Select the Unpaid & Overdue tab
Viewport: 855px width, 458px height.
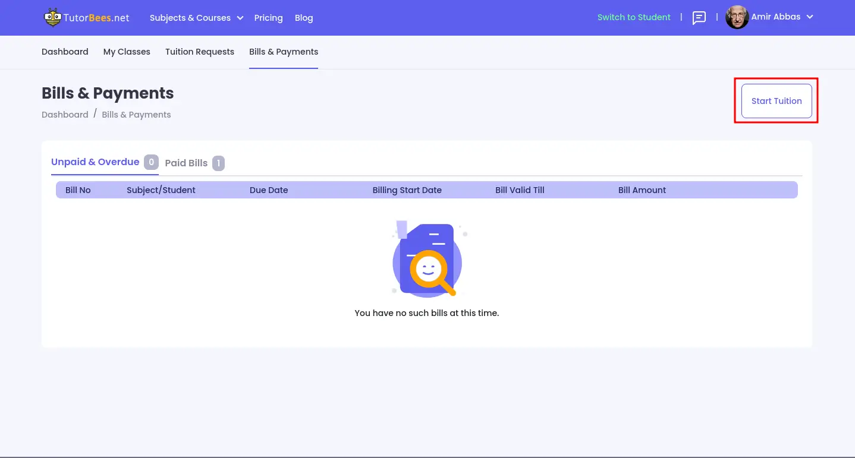[95, 162]
